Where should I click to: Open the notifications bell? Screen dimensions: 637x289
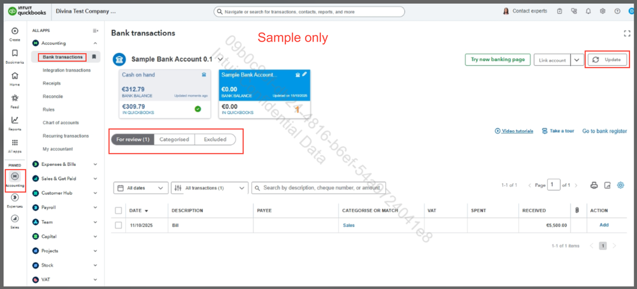pyautogui.click(x=588, y=11)
